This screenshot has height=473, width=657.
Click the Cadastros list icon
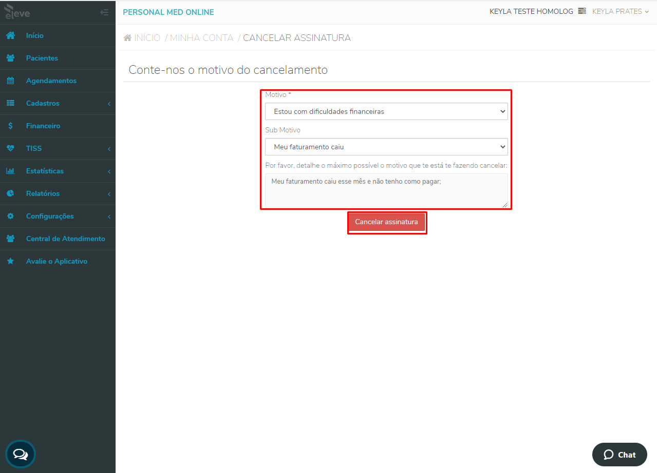click(x=10, y=103)
